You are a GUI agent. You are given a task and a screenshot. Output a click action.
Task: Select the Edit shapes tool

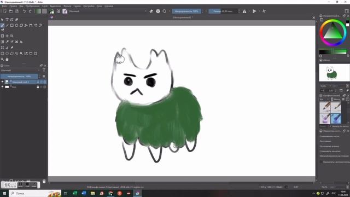tap(12, 20)
